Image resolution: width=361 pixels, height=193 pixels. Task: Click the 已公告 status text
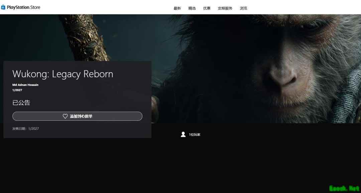coord(21,103)
